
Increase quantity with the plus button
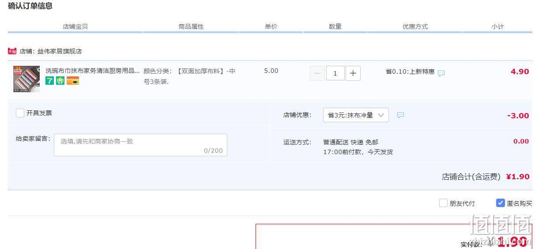[353, 73]
